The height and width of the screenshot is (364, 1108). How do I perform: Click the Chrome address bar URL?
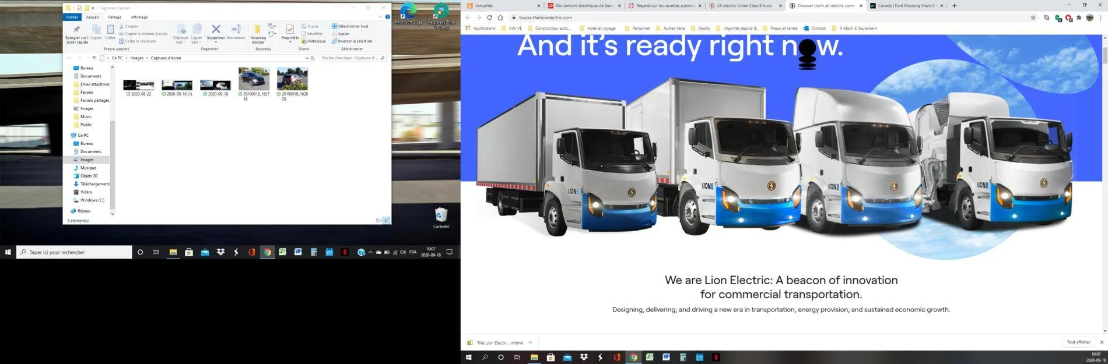(x=545, y=17)
